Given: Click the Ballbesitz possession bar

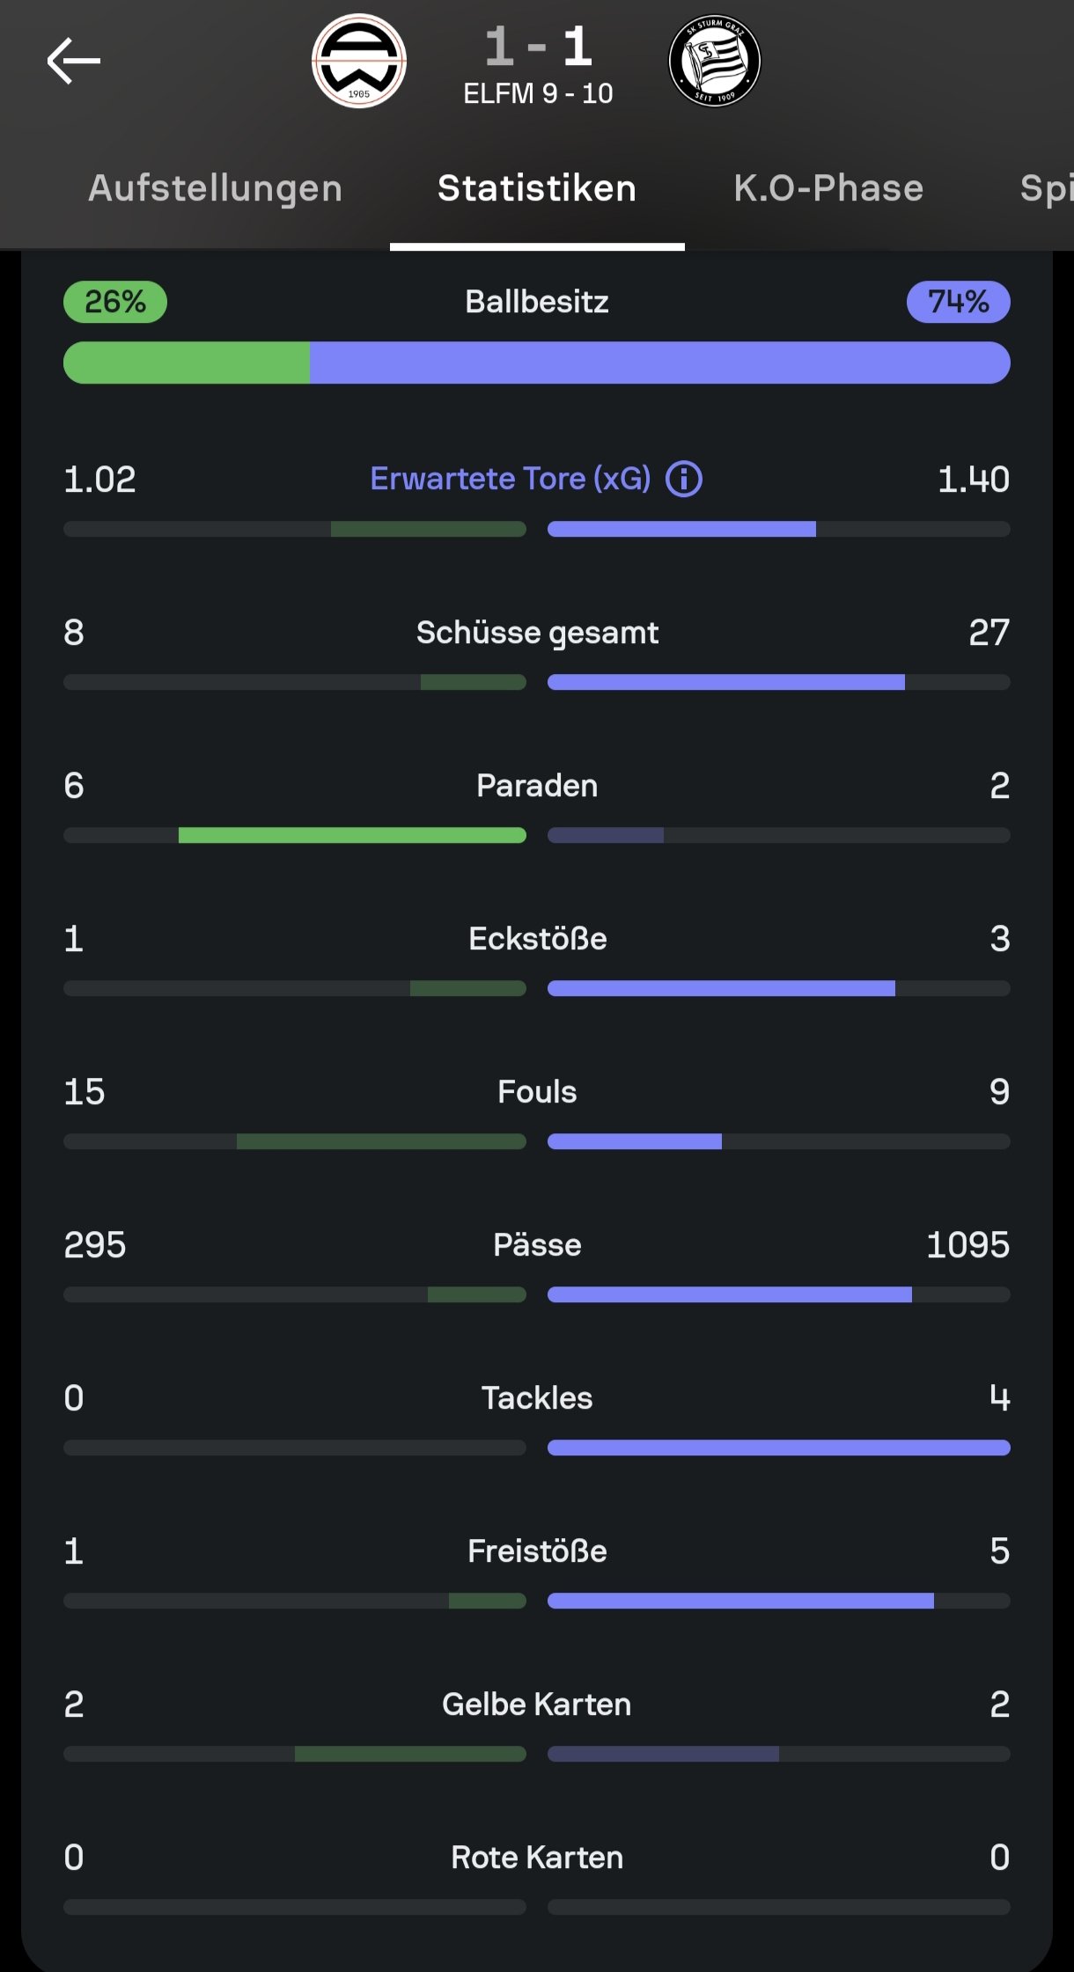Looking at the screenshot, I should (537, 363).
